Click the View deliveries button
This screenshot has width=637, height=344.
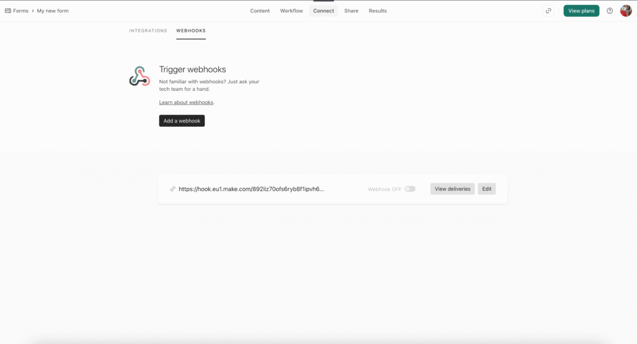[452, 189]
